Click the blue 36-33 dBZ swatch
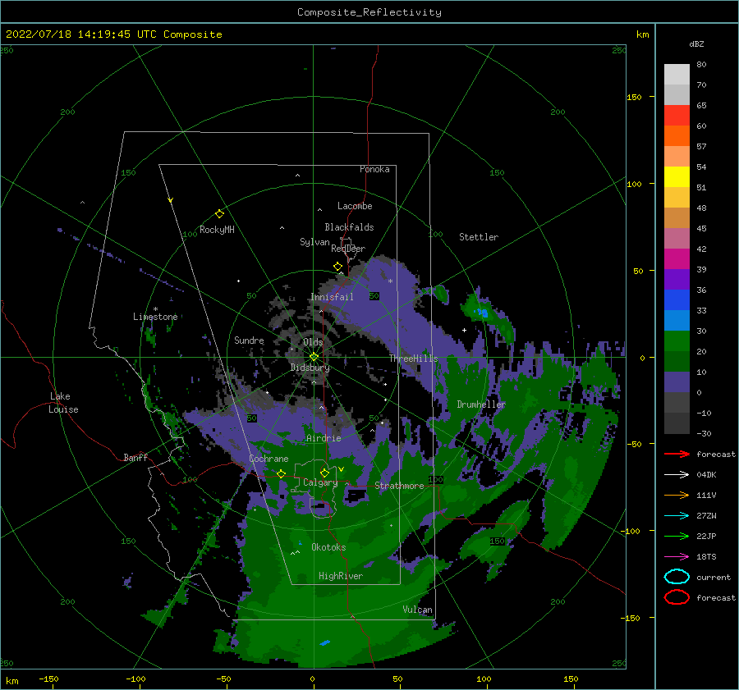The height and width of the screenshot is (690, 739). (x=677, y=299)
